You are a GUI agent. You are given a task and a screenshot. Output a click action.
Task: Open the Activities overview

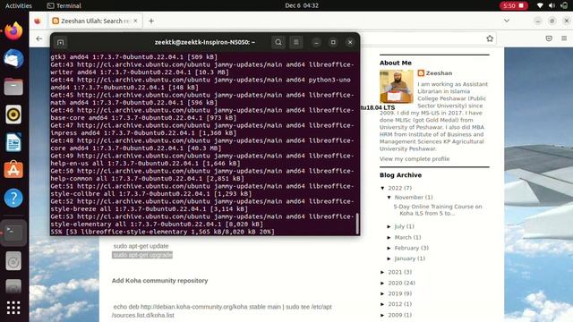point(19,5)
